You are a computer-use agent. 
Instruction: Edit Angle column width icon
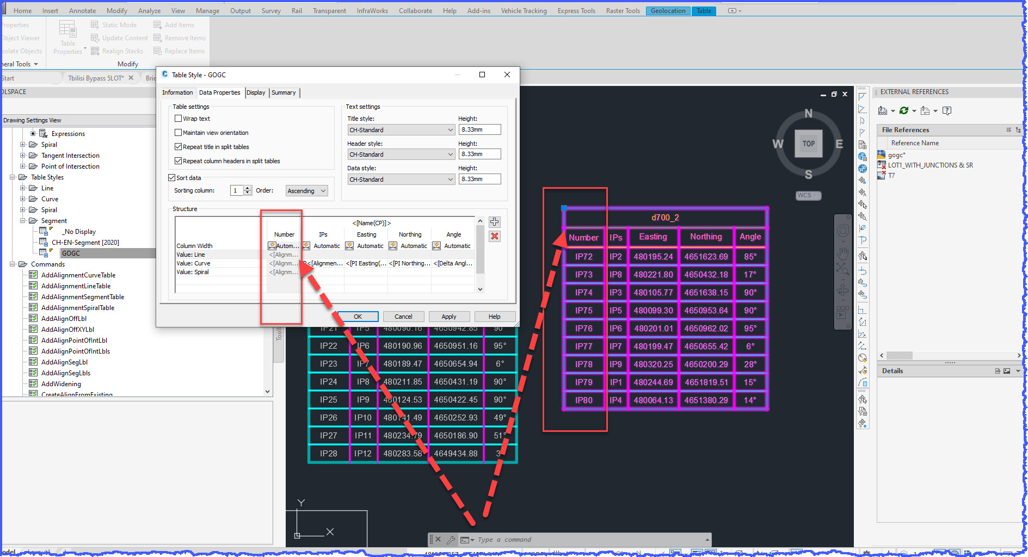(436, 246)
